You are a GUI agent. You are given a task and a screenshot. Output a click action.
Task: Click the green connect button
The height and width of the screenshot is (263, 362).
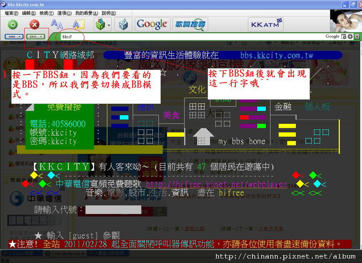pos(12,24)
